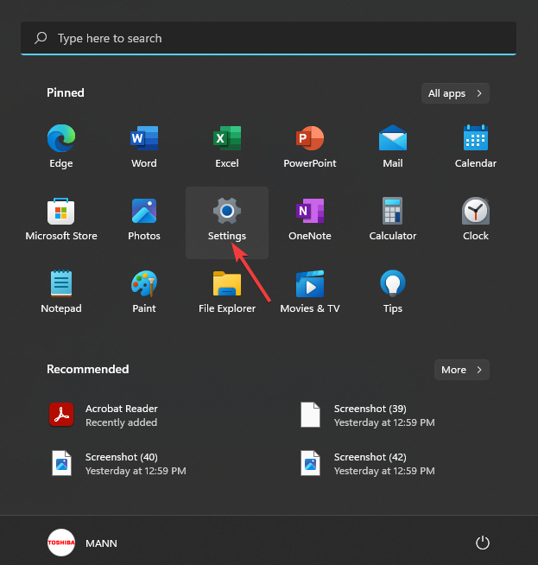Open Notepad
Viewport: 538px width, 565px height.
pyautogui.click(x=61, y=292)
